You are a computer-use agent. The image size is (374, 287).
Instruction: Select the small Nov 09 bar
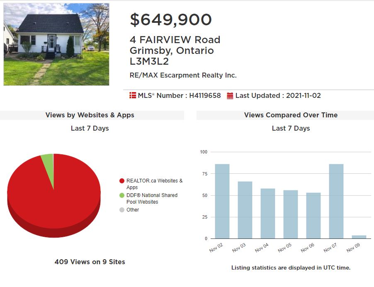tap(359, 237)
